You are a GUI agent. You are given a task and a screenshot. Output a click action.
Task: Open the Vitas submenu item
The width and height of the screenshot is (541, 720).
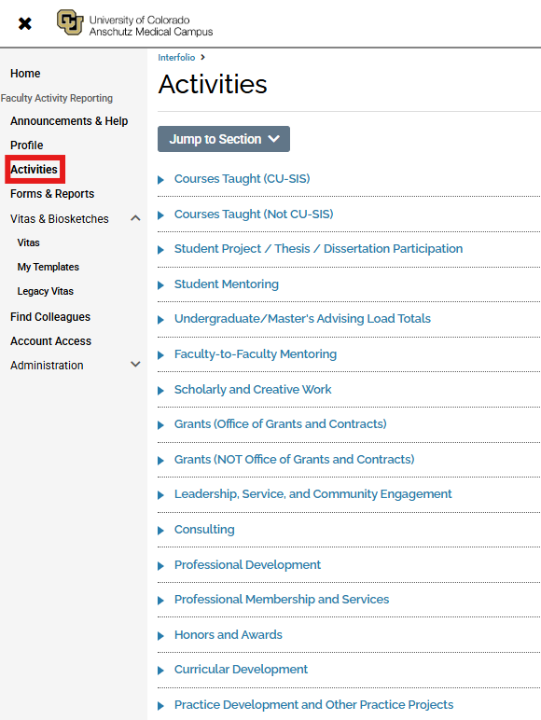pos(29,242)
